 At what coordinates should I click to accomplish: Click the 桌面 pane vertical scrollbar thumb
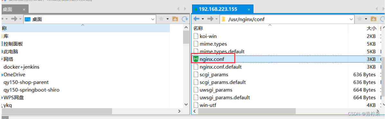(186, 37)
